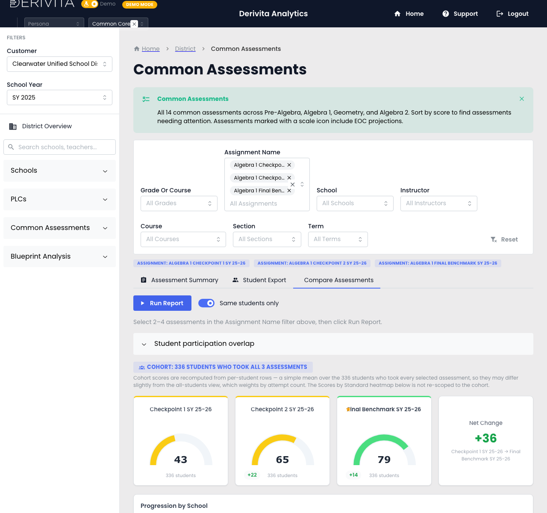Dismiss the Common Assessments info banner
The image size is (547, 513).
pos(522,99)
